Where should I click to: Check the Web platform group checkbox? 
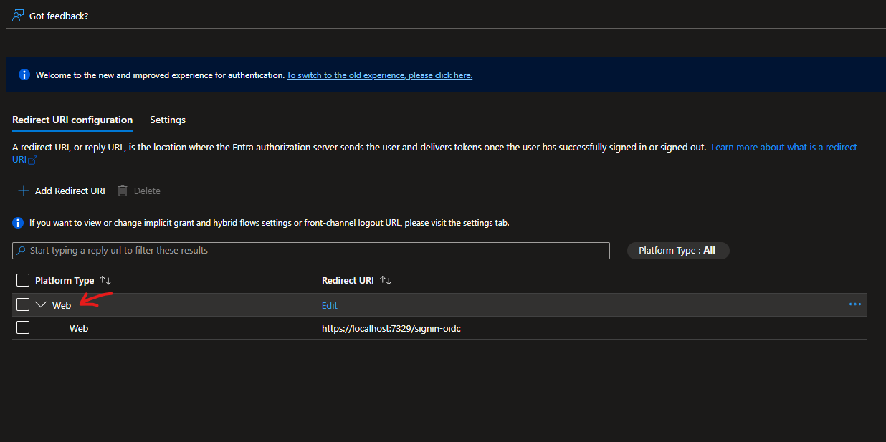pos(22,304)
